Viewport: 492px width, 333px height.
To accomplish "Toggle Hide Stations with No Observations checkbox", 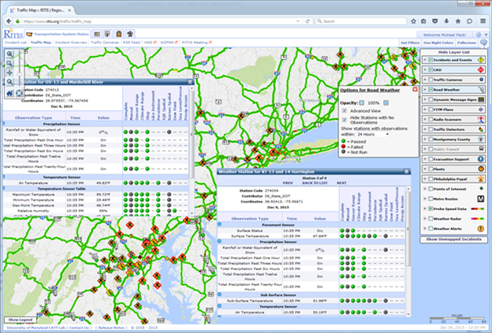I will [345, 120].
